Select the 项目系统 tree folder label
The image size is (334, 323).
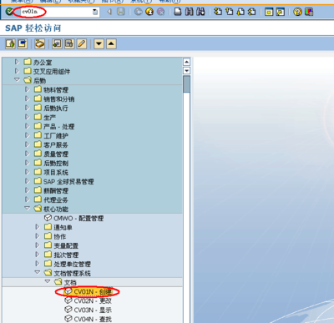(x=56, y=172)
